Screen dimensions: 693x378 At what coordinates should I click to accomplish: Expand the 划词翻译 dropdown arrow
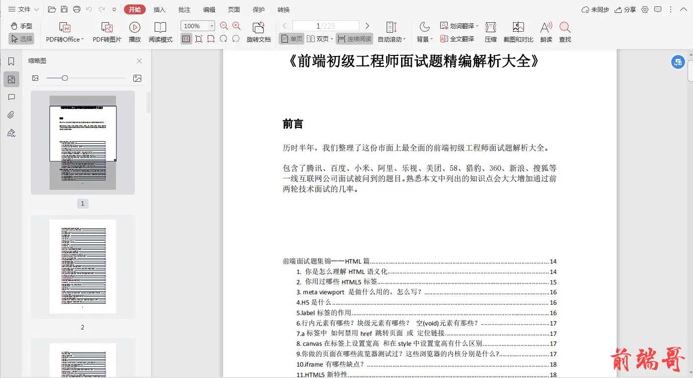(477, 26)
